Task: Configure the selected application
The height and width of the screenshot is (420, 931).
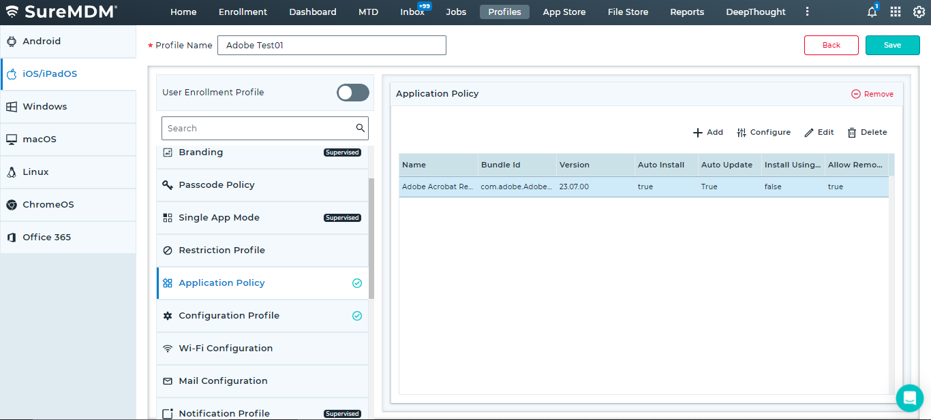Action: click(x=764, y=132)
